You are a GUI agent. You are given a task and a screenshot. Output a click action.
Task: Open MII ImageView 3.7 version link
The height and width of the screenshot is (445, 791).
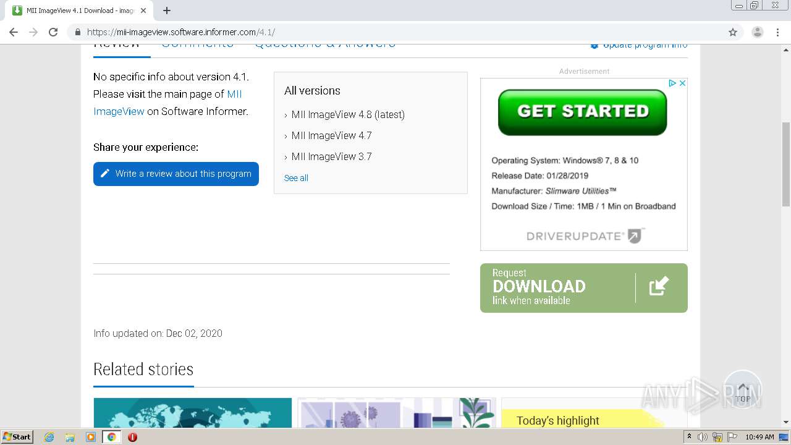(x=331, y=156)
